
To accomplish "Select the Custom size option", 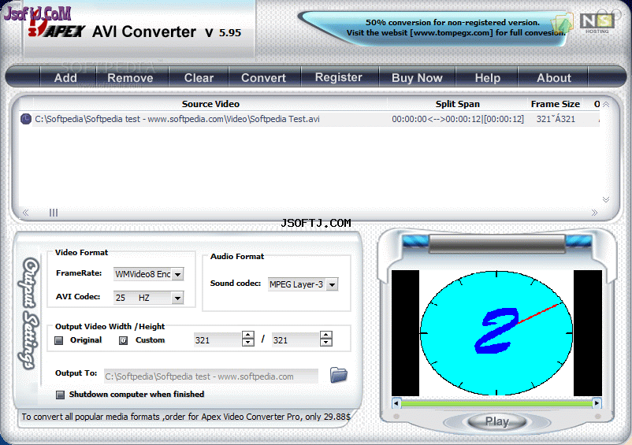I will [x=124, y=340].
